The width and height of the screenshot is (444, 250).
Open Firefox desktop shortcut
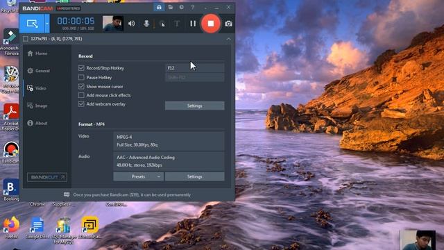pos(11,228)
